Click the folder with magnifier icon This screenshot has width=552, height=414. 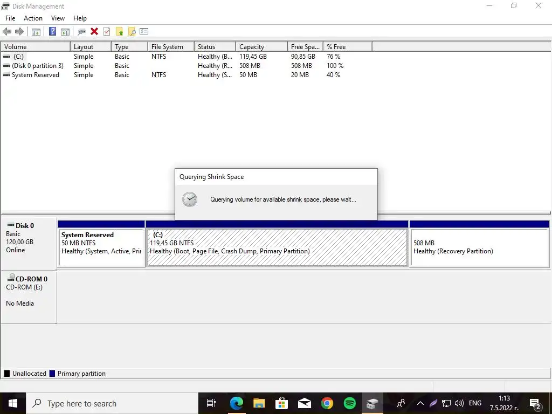tap(132, 32)
